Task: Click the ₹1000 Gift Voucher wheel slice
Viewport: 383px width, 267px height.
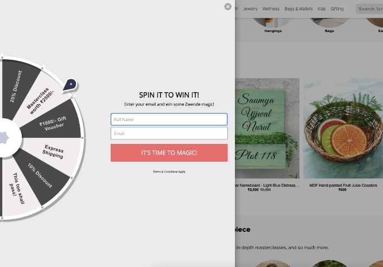Action: click(x=53, y=123)
